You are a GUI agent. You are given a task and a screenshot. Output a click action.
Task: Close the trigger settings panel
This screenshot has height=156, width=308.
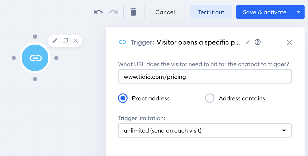289,42
